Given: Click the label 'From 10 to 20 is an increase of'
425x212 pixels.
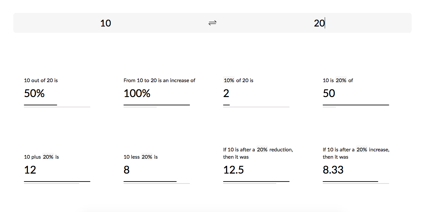Looking at the screenshot, I should tap(159, 80).
